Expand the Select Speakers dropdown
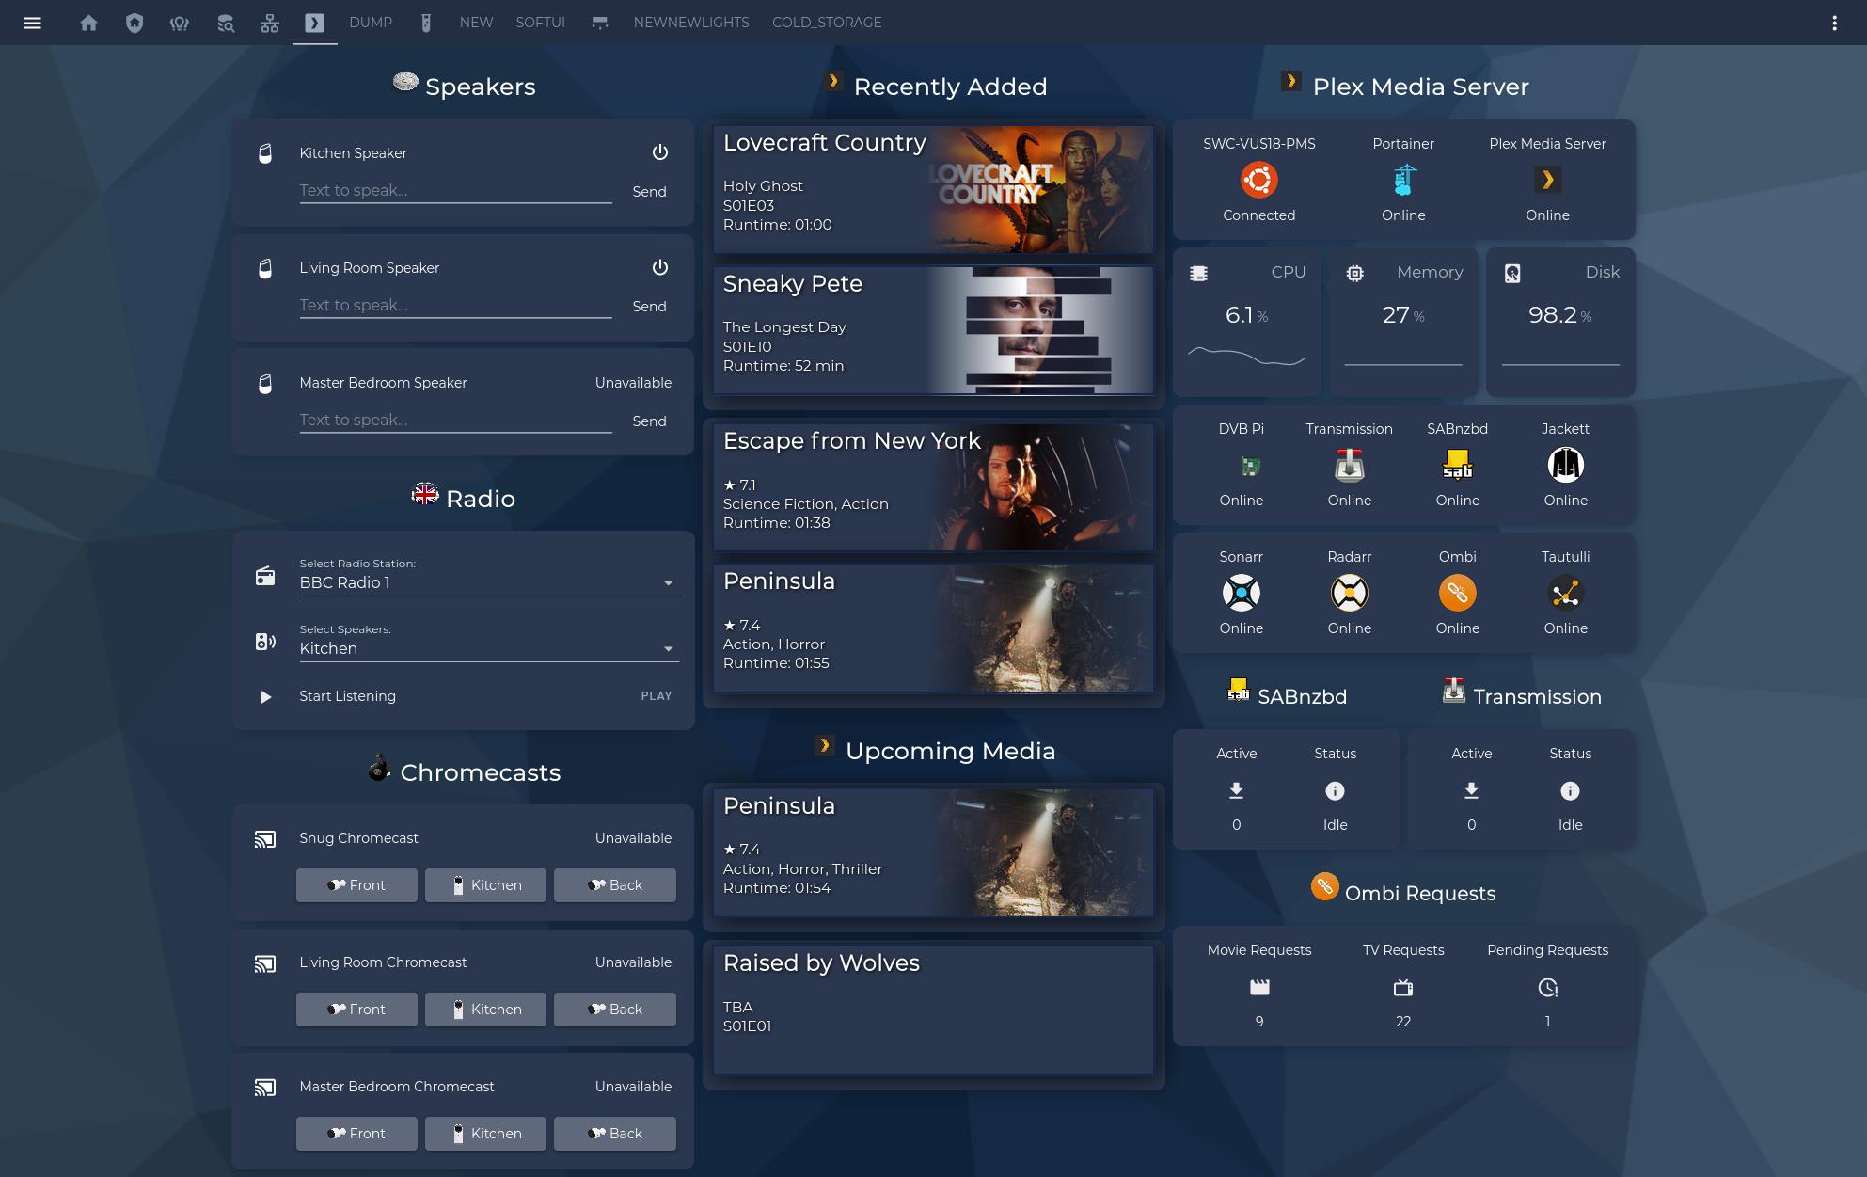The image size is (1867, 1177). tap(489, 641)
